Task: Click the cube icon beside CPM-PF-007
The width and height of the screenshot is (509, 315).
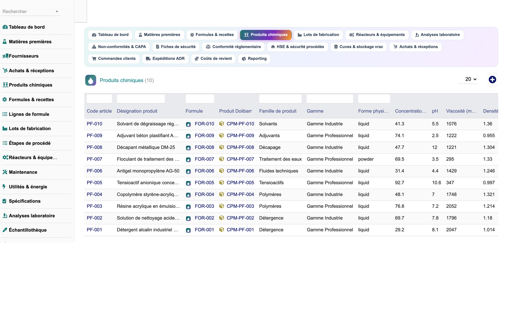Action: (x=222, y=159)
